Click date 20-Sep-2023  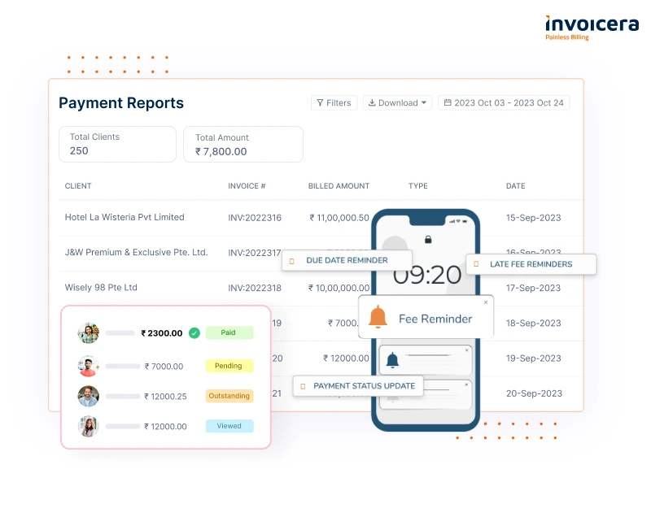(534, 393)
